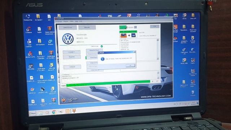The image size is (231, 130).
Task: Click the Manuals button
Action: [87, 27]
